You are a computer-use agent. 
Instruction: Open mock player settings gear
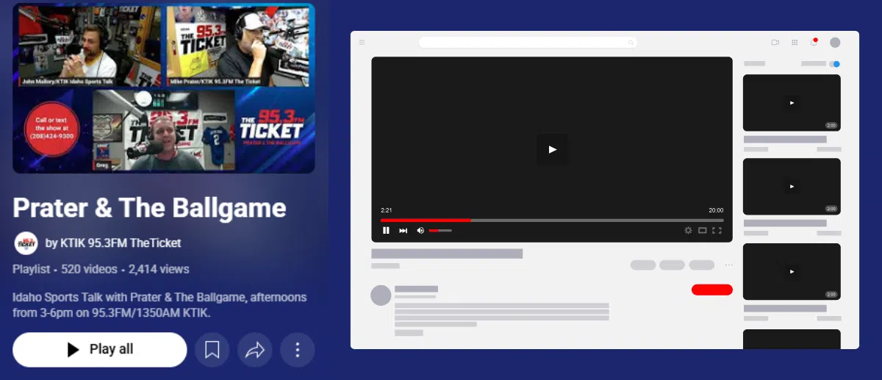point(688,231)
